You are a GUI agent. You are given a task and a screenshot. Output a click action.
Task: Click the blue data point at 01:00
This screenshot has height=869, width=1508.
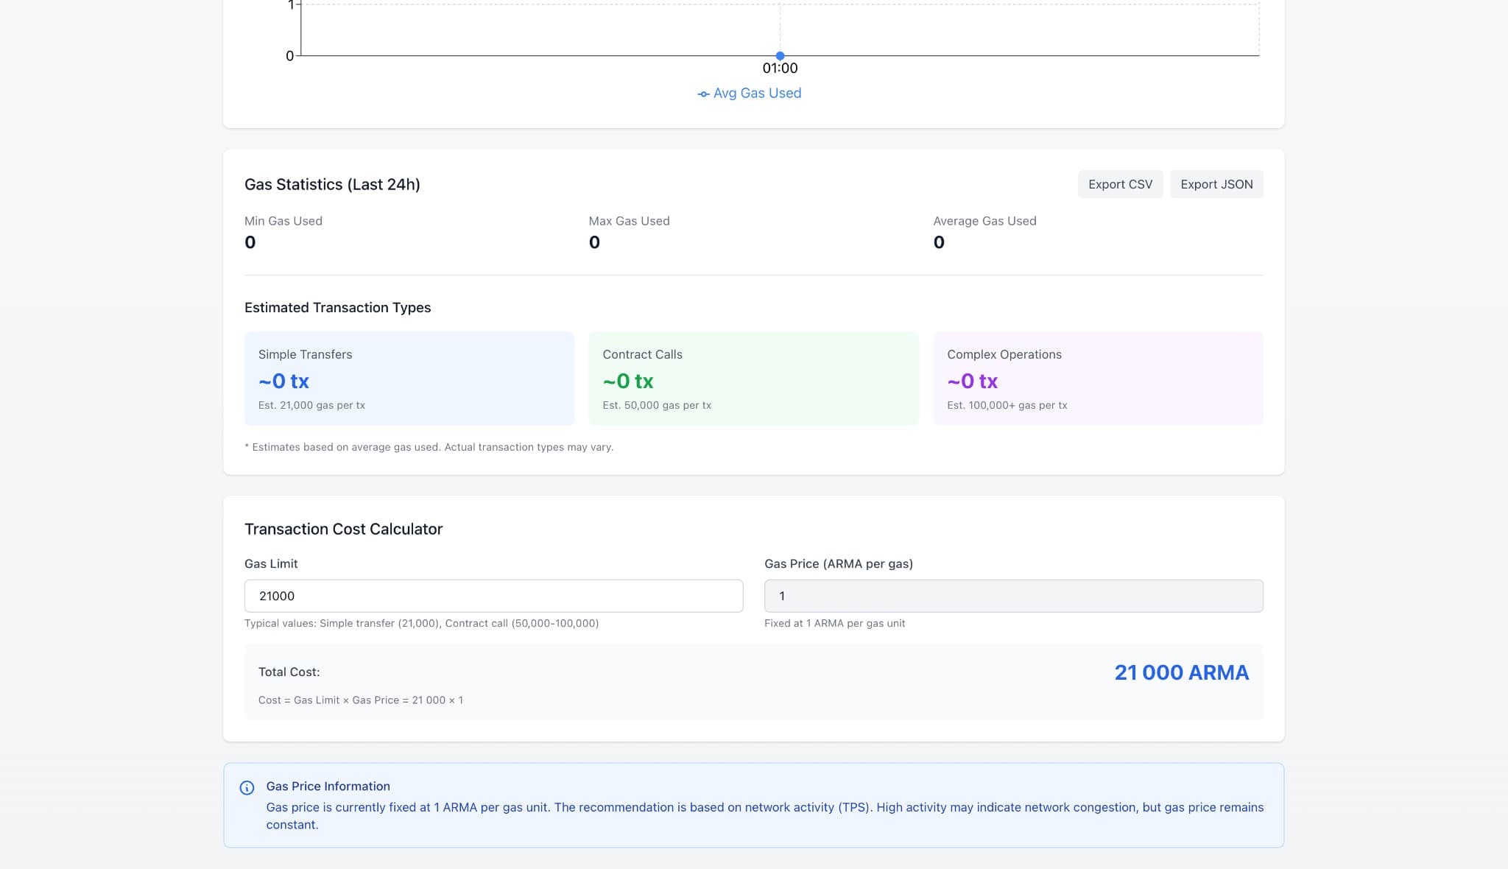pyautogui.click(x=780, y=56)
